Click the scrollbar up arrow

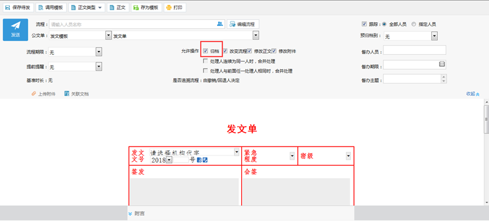click(486, 101)
